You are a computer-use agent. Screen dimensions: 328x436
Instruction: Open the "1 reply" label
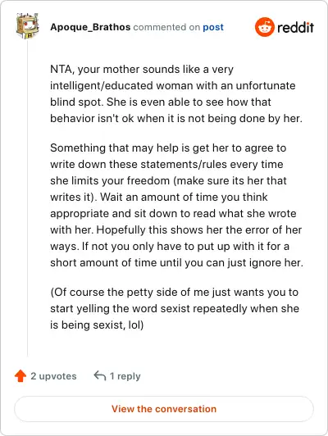point(125,376)
